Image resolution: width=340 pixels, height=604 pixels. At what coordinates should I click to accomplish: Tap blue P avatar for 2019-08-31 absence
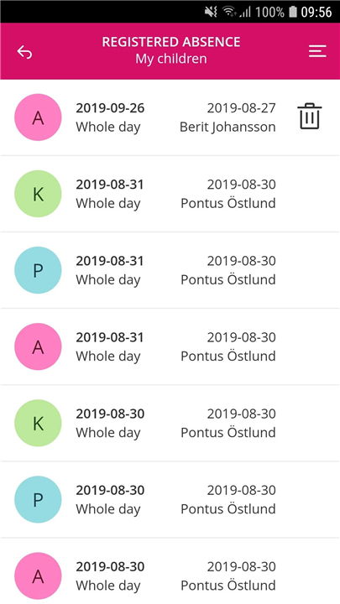pos(38,270)
